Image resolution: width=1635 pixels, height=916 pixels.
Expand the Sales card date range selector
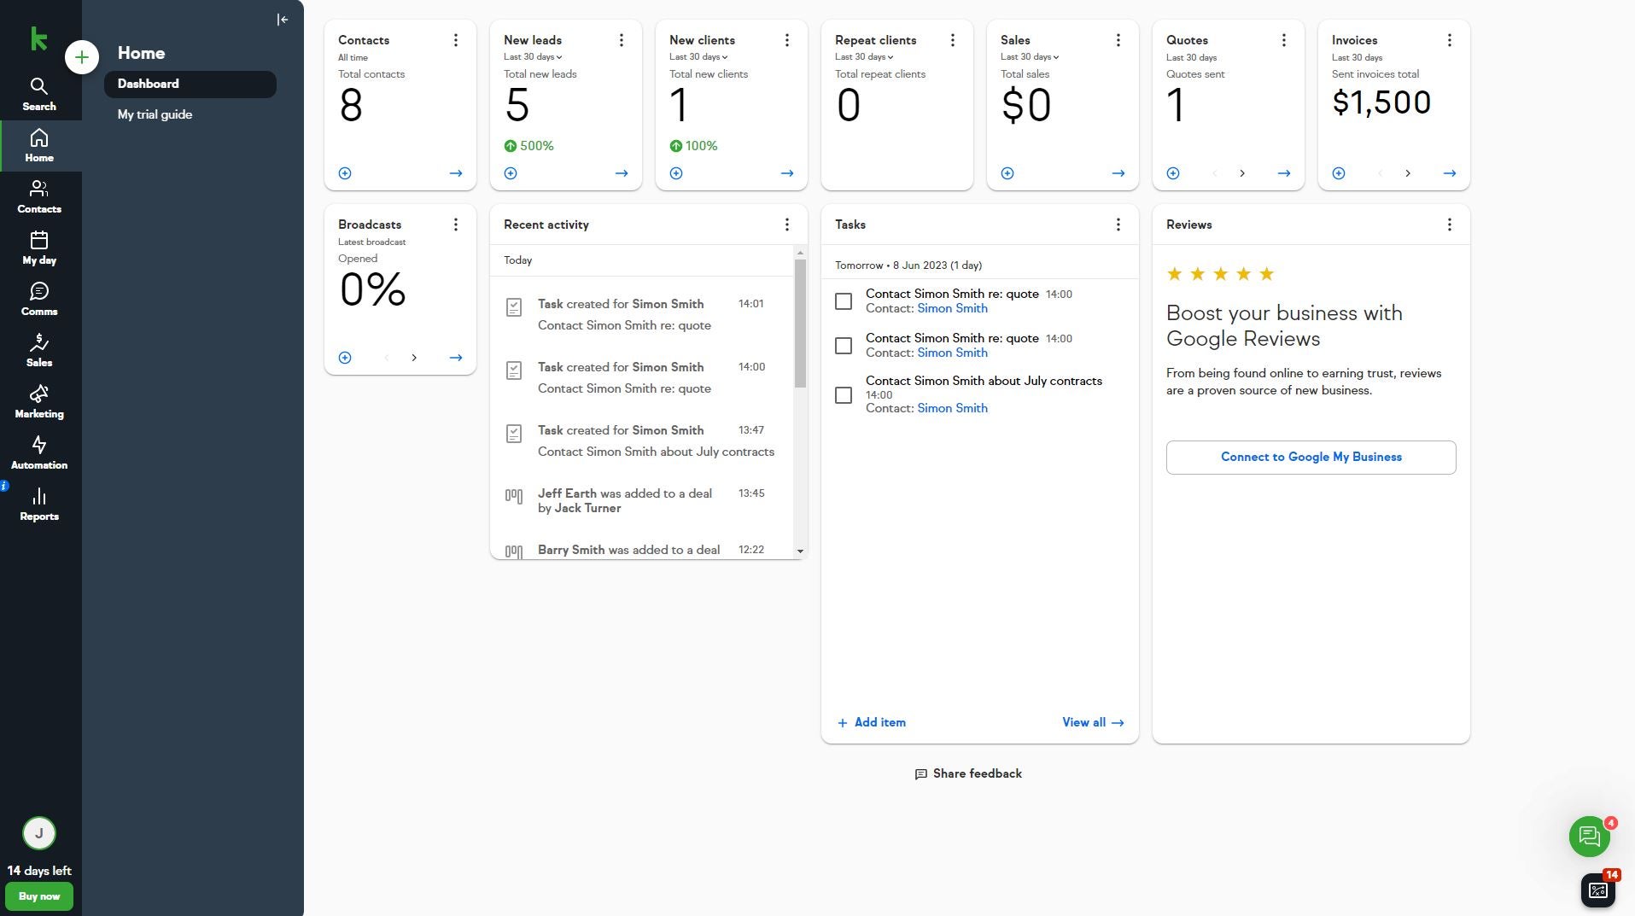coord(1030,57)
